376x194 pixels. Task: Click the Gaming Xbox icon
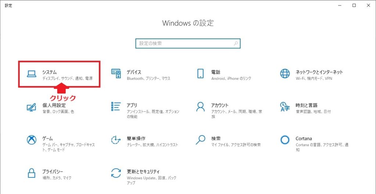[32, 140]
